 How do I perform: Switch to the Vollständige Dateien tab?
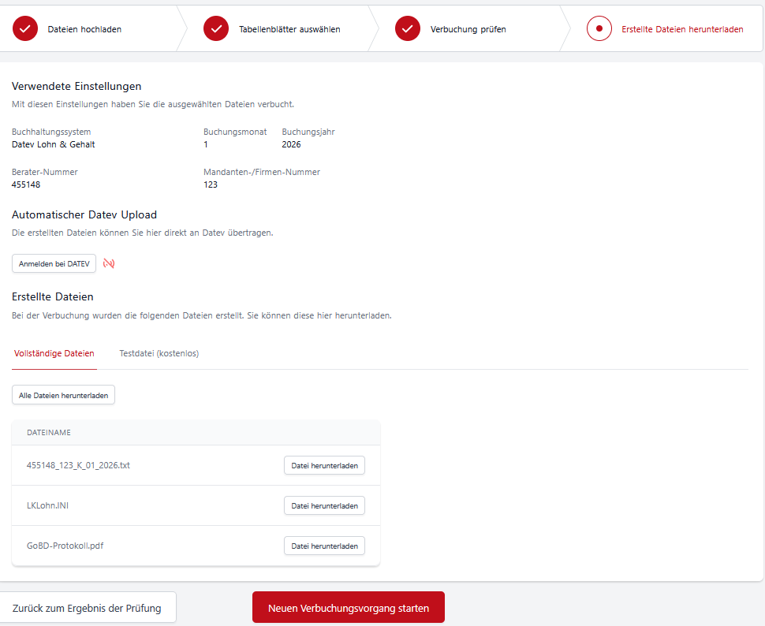[x=54, y=353]
